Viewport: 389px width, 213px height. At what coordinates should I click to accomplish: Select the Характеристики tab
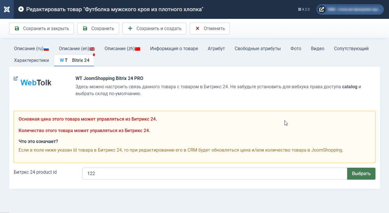[x=31, y=60]
